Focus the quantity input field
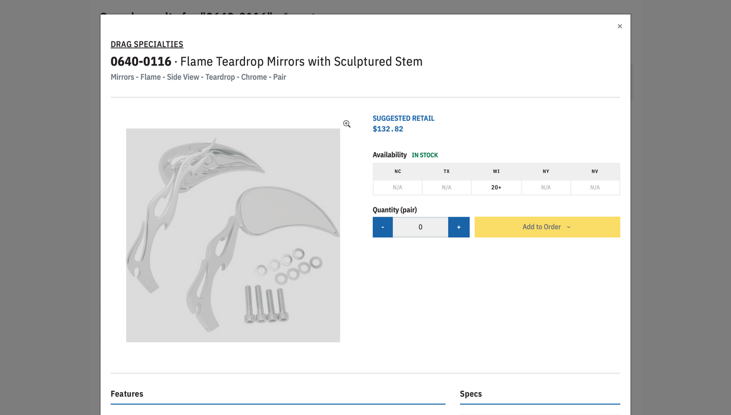This screenshot has width=731, height=415. coord(420,227)
